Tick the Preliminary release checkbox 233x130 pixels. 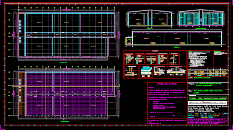[190, 98]
